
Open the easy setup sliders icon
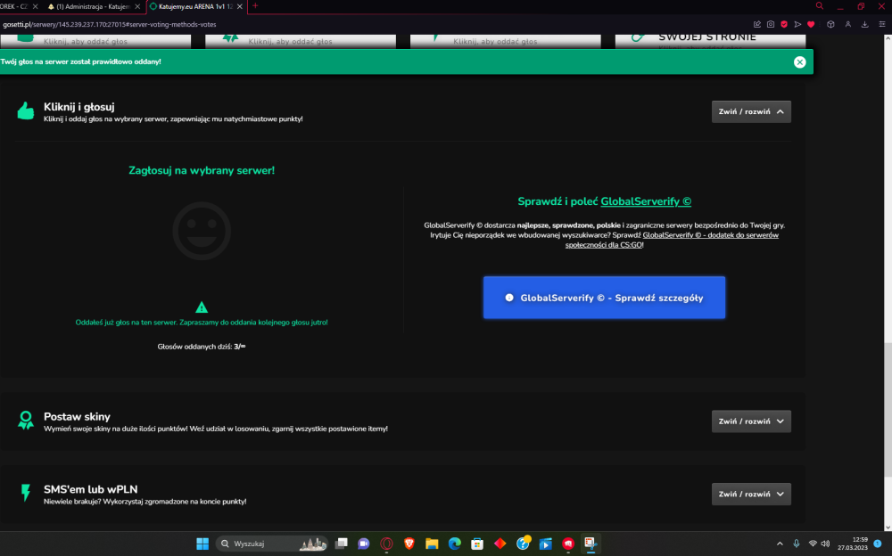882,24
